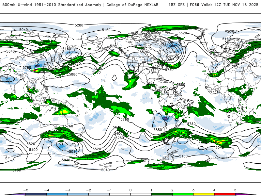Click the '-3' colorbar tick label
Viewport: 261px width, 196px height.
click(x=68, y=190)
